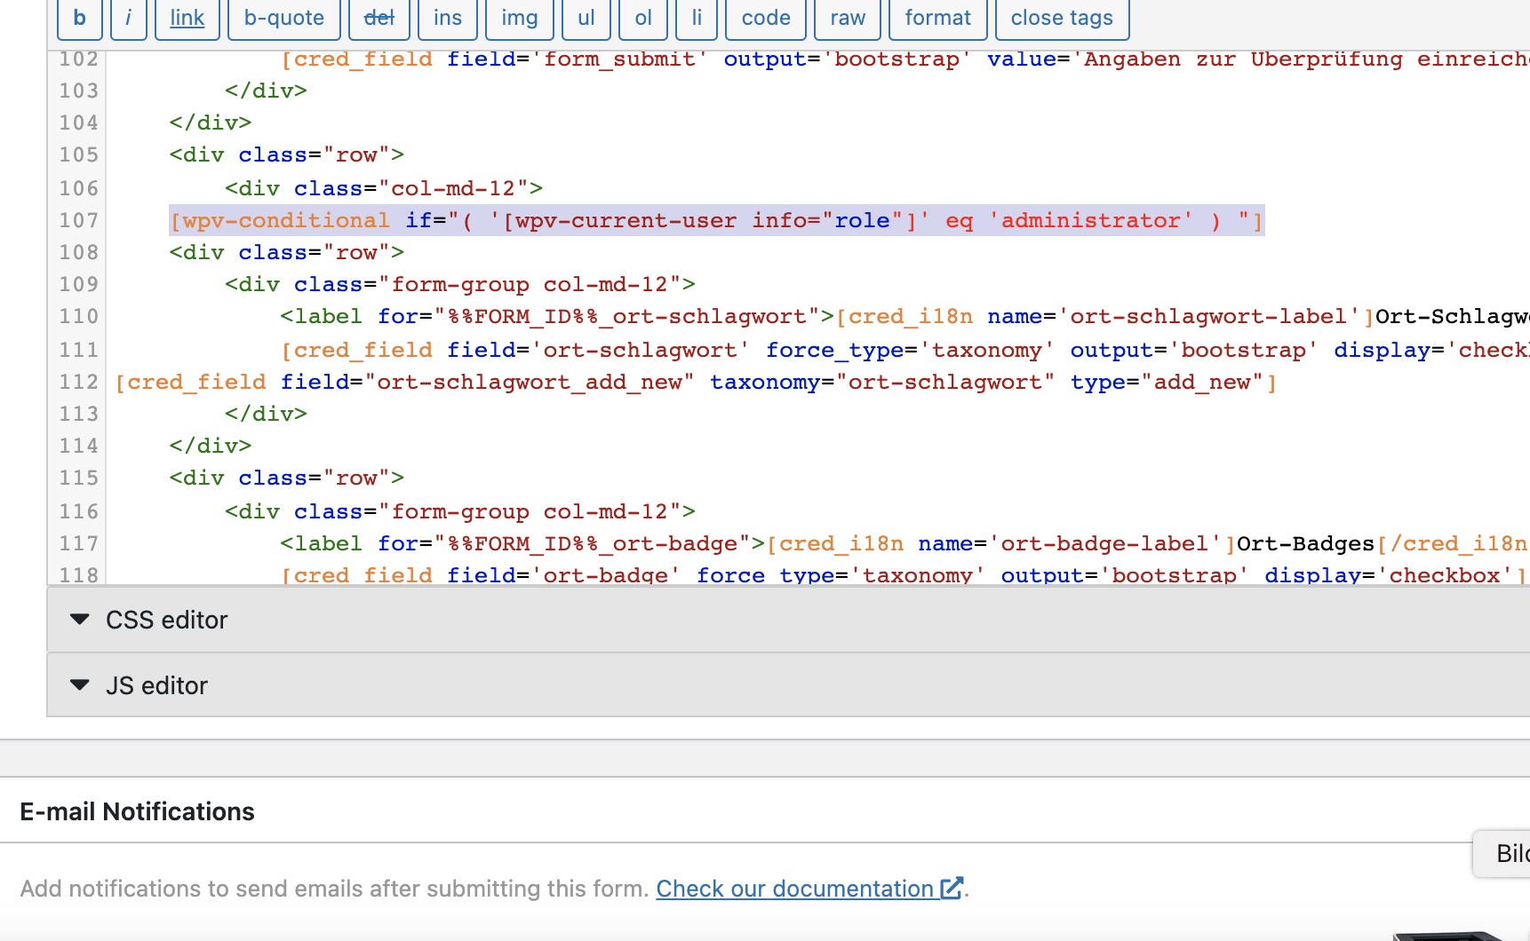
Task: Open the CSS editor panel title
Action: click(167, 620)
